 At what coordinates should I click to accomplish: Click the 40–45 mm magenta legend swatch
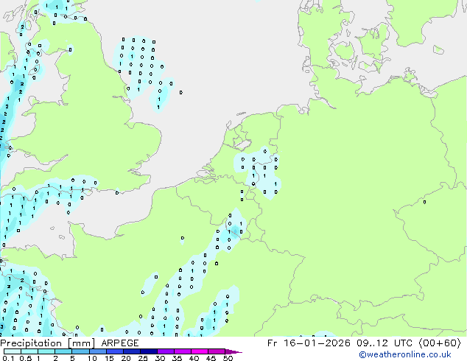[x=200, y=351]
